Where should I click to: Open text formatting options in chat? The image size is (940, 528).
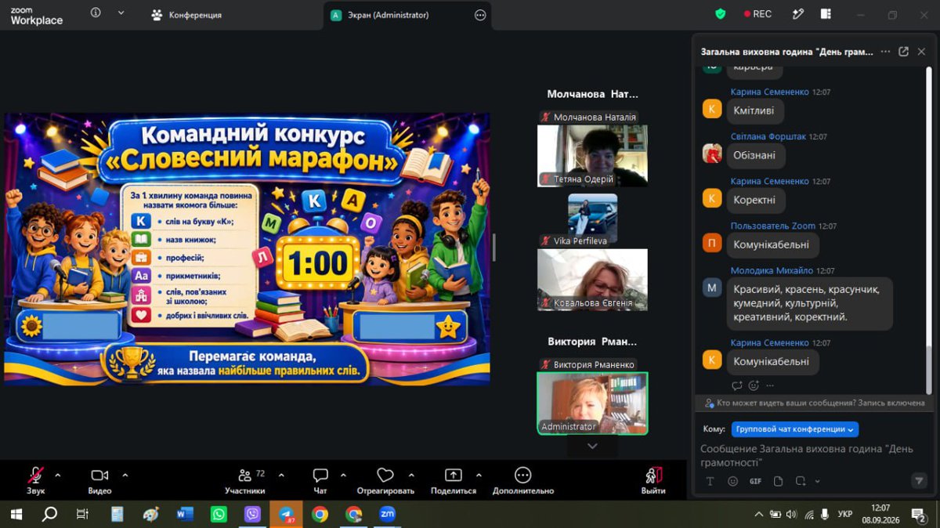[x=710, y=481]
